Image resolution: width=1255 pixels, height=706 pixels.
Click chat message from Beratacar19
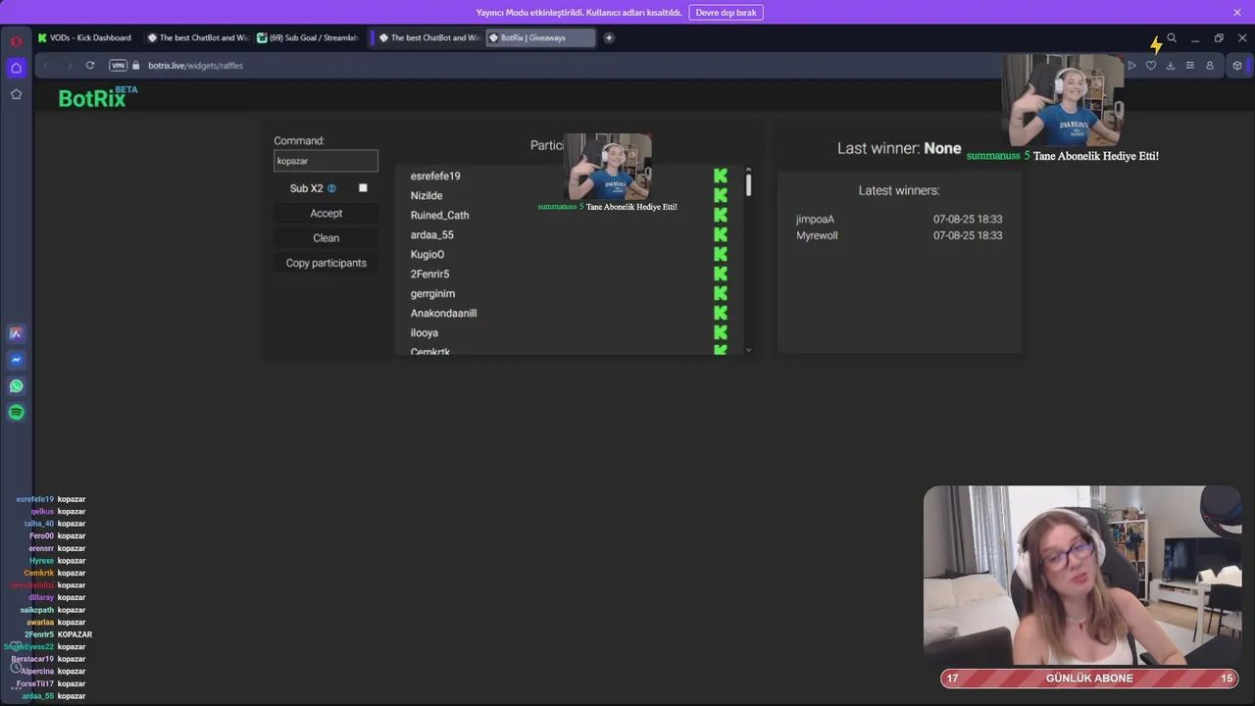pyautogui.click(x=48, y=659)
